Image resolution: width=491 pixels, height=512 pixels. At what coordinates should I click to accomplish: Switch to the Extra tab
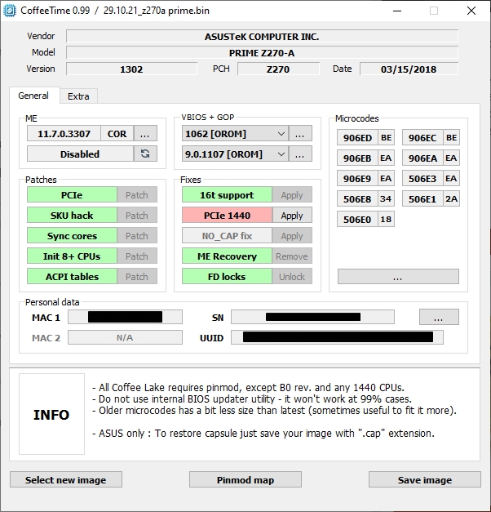(78, 96)
